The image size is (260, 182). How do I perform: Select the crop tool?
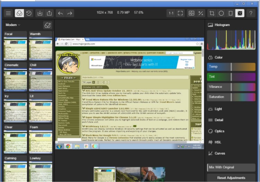point(212,13)
